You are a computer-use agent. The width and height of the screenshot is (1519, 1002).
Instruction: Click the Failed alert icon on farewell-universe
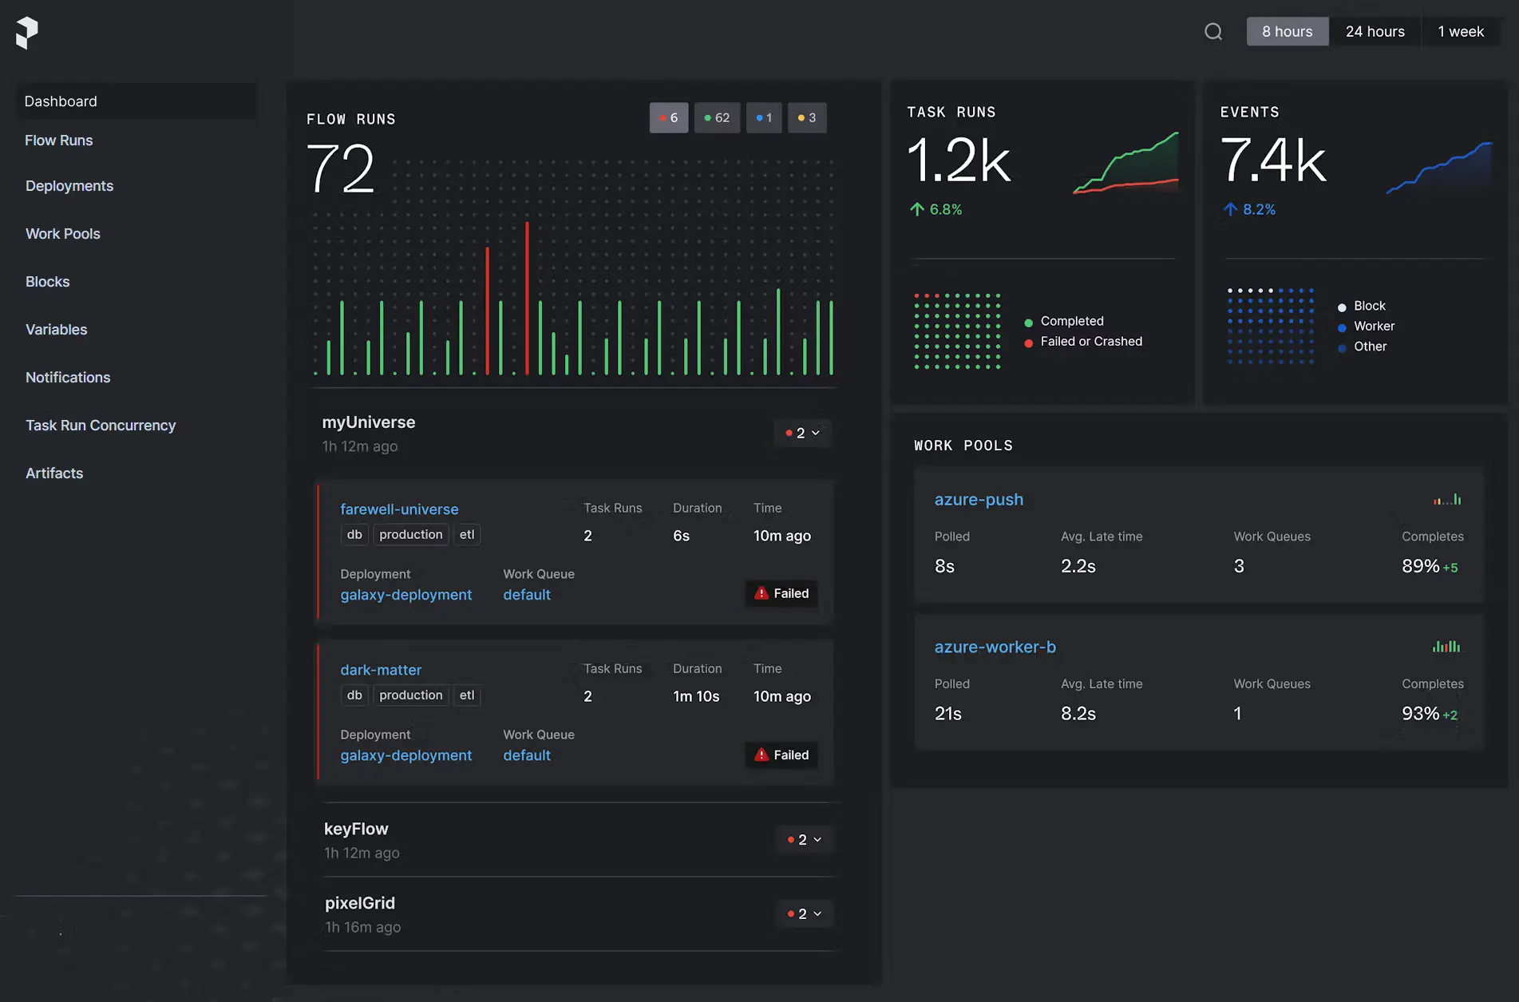pyautogui.click(x=761, y=593)
